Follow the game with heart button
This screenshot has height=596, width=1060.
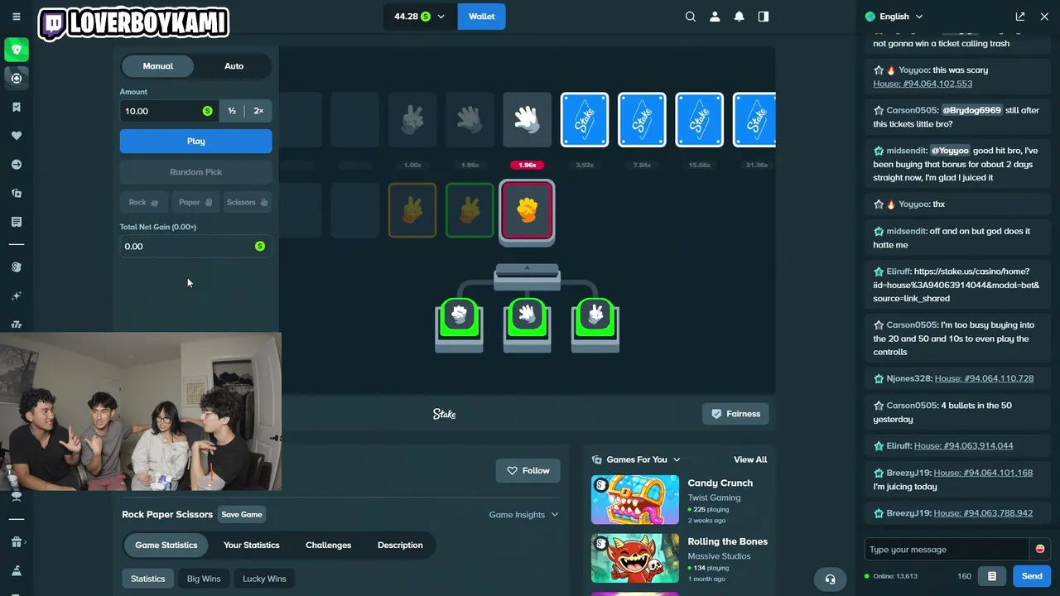click(x=528, y=470)
